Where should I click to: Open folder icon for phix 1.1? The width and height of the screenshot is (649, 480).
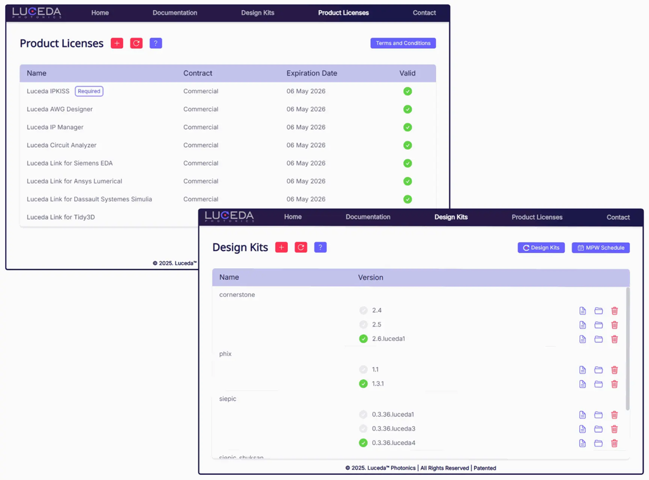point(598,370)
